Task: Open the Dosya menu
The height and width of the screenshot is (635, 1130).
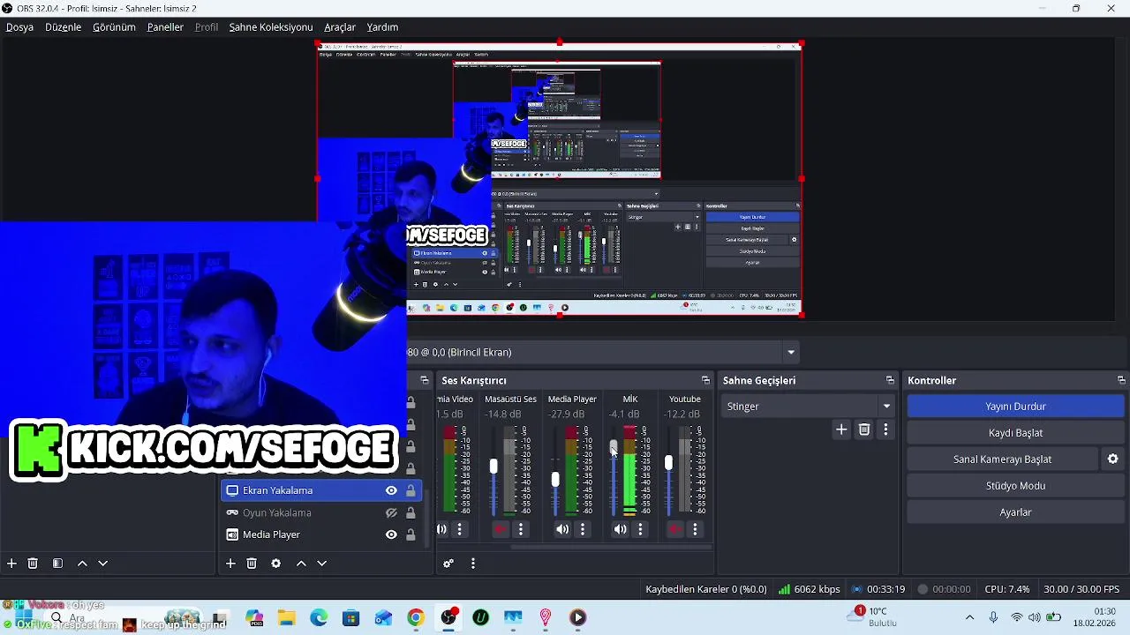Action: [x=19, y=27]
